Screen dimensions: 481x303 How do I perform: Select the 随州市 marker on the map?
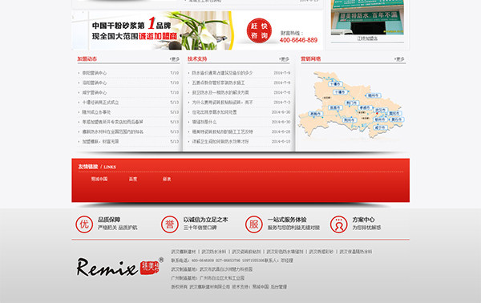tap(373, 95)
